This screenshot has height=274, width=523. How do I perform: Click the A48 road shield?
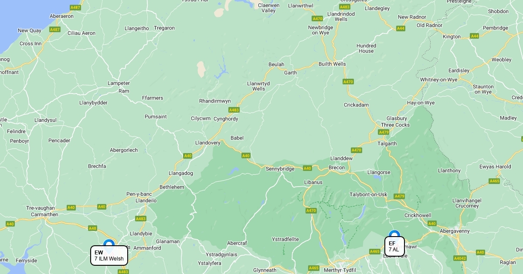point(92,228)
